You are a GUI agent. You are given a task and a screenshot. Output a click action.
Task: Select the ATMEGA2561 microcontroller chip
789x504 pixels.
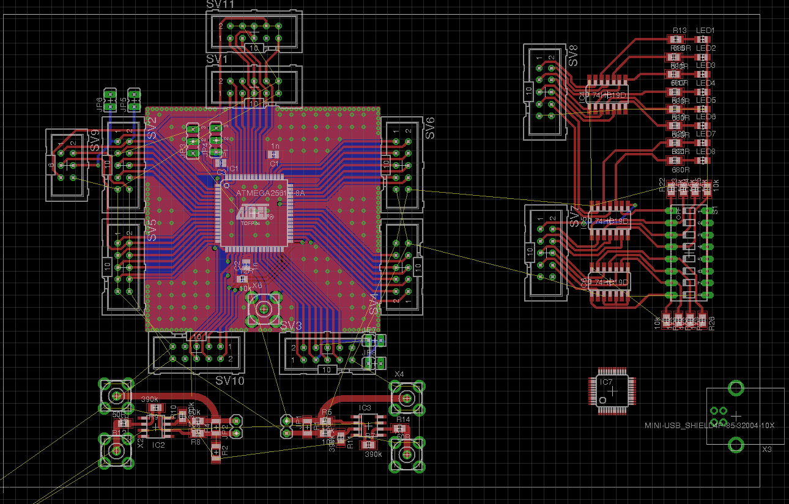pos(252,212)
